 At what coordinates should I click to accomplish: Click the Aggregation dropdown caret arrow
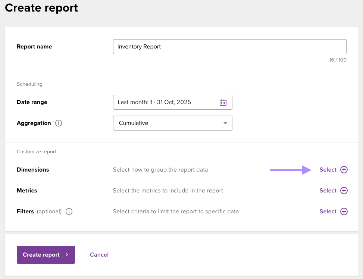click(225, 123)
